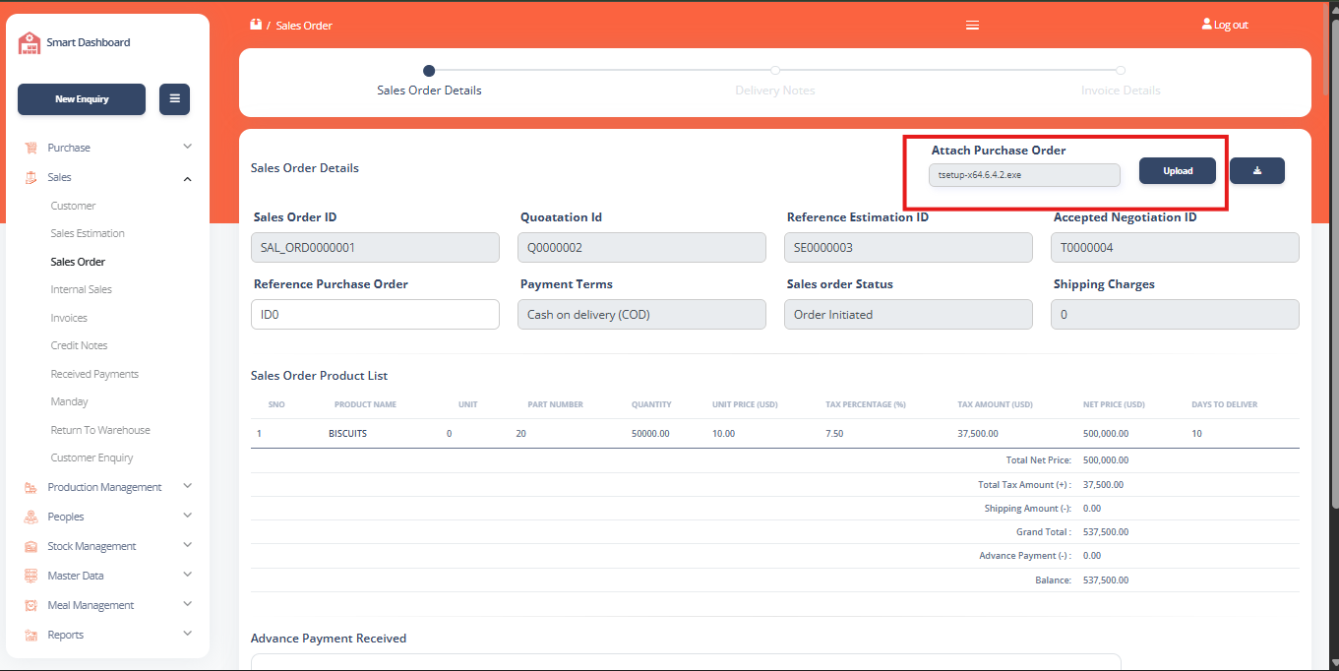
Task: Expand the Master Data chevron
Action: (188, 575)
